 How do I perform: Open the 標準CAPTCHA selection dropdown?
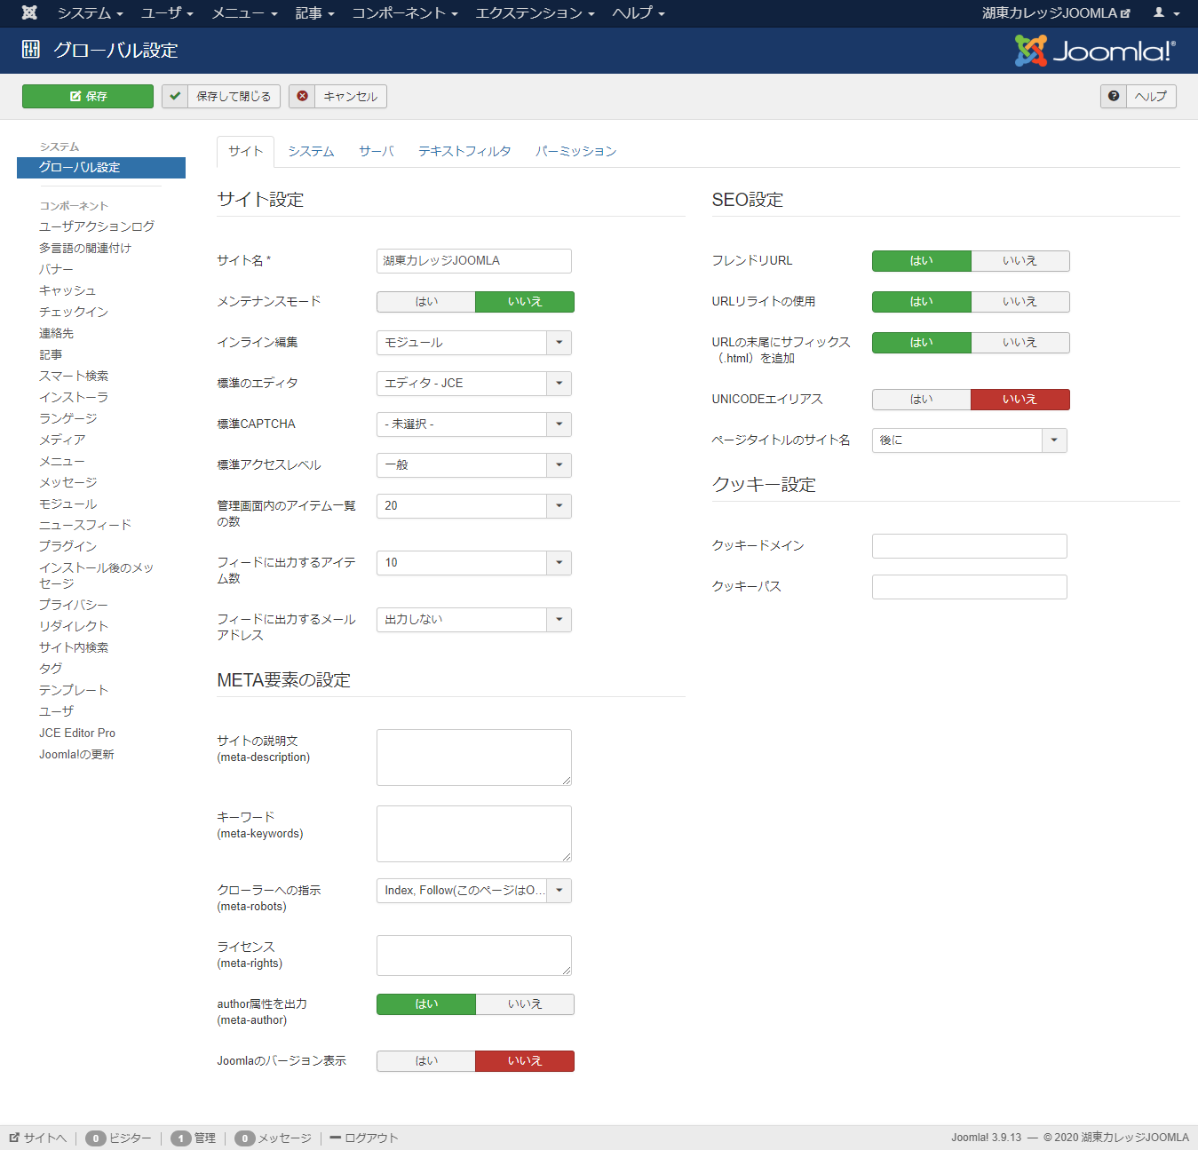click(559, 424)
